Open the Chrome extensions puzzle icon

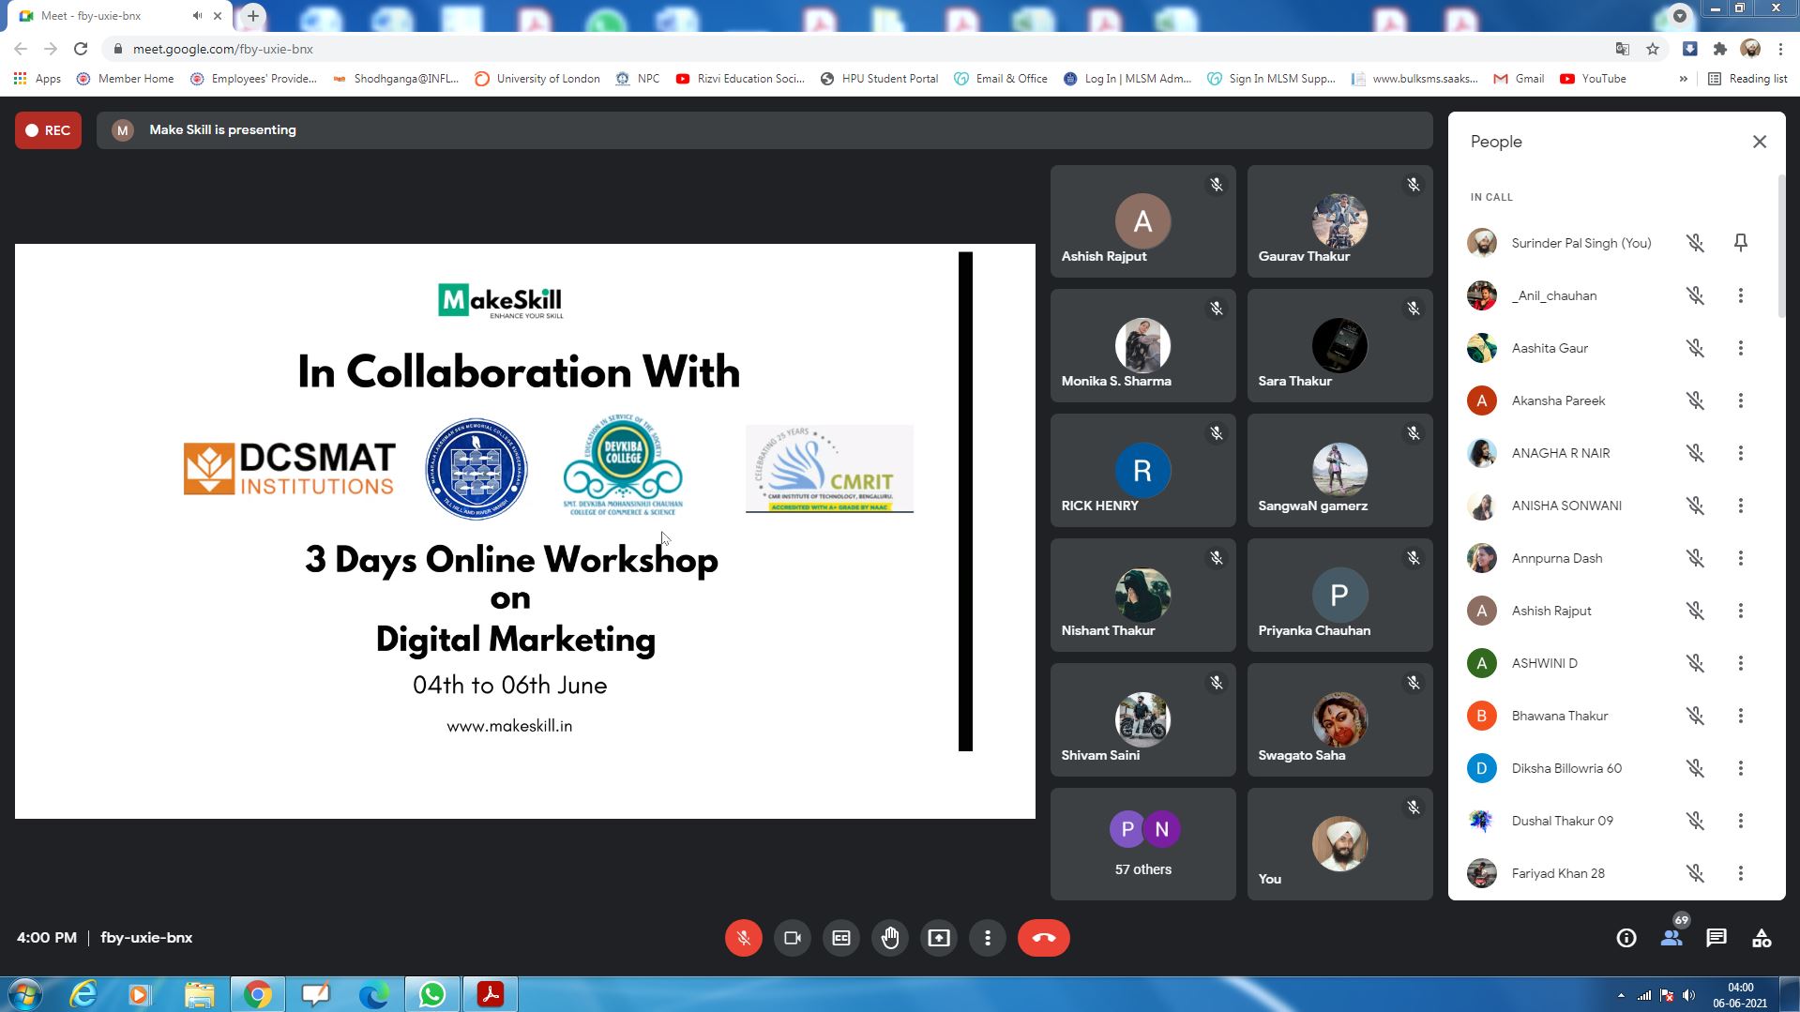pyautogui.click(x=1719, y=49)
